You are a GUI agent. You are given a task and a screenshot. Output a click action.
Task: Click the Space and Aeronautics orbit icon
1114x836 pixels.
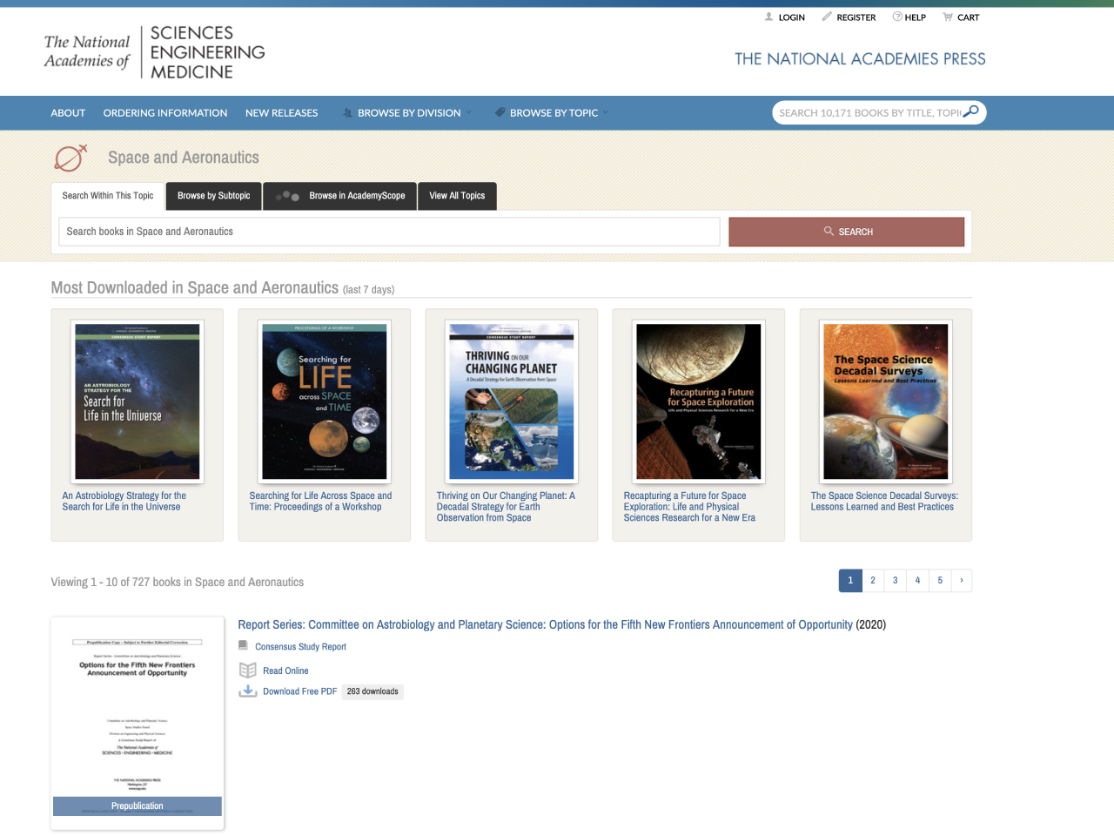pos(70,158)
